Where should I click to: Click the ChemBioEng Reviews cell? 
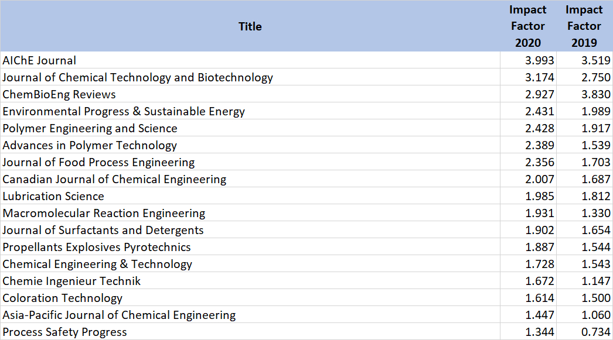point(59,94)
